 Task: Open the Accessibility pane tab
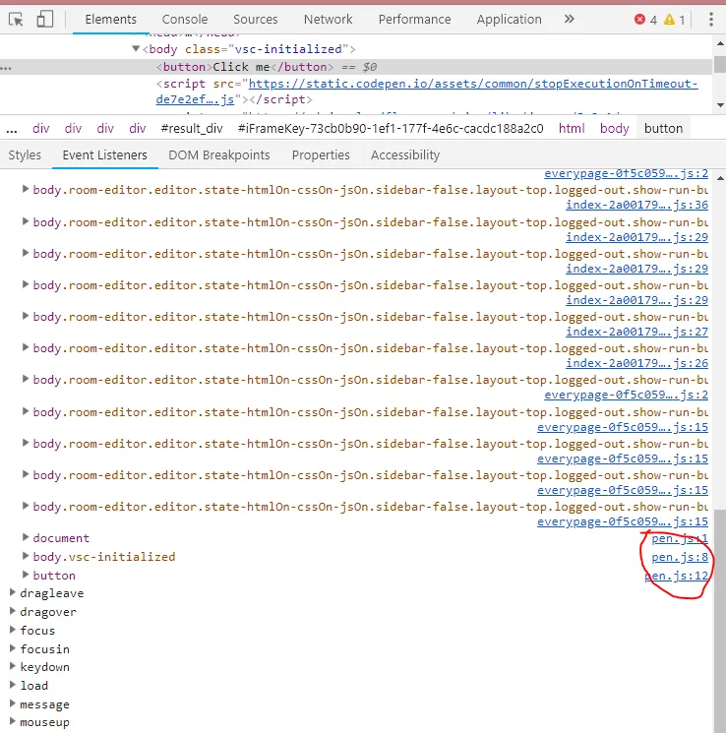click(x=405, y=155)
